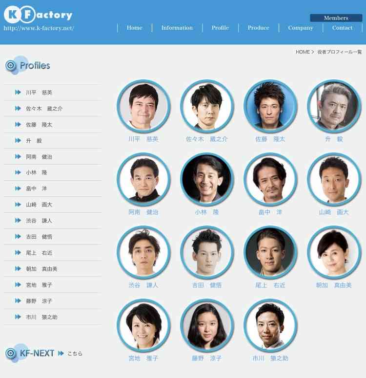This screenshot has height=378, width=366.
Task: Click the Members button
Action: [x=336, y=18]
